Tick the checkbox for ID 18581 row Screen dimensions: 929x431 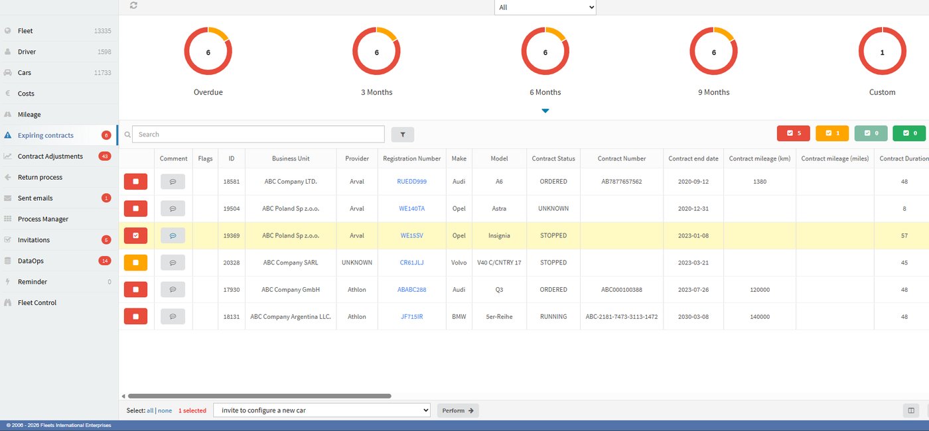(x=135, y=181)
